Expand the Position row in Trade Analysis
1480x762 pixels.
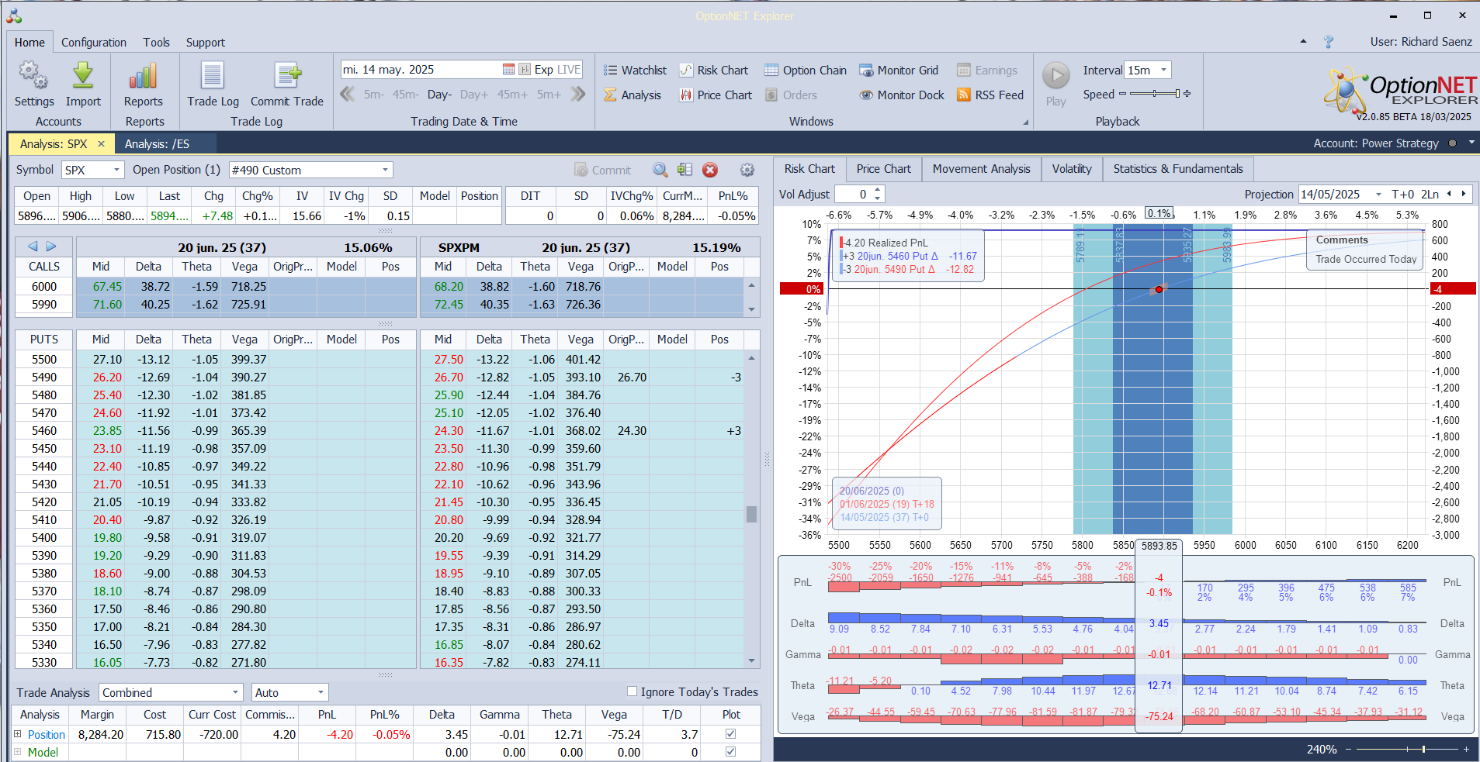(18, 734)
